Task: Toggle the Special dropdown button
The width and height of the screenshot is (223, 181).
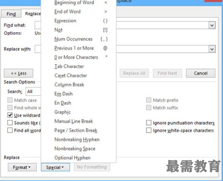Action: pos(55,167)
